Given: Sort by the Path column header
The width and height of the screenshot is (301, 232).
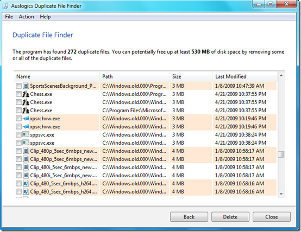Looking at the screenshot, I should 135,76.
